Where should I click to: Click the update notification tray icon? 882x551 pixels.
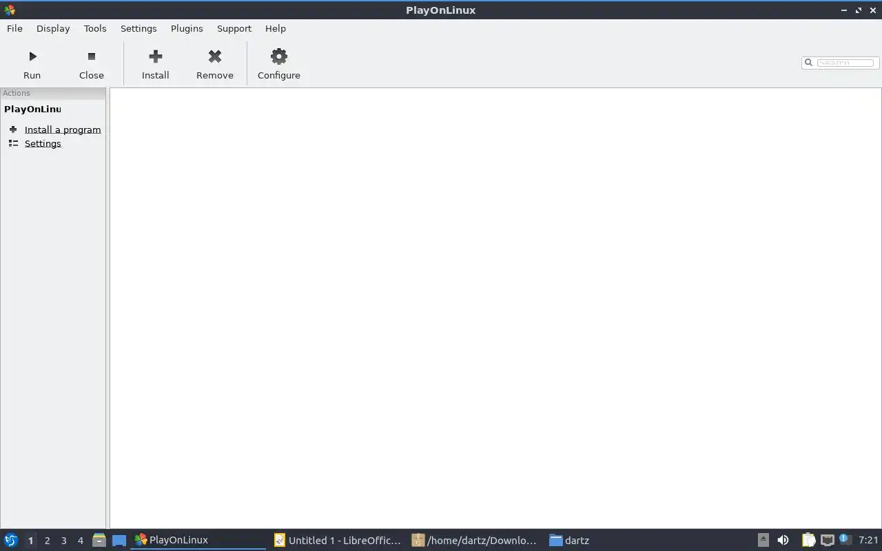coord(845,540)
